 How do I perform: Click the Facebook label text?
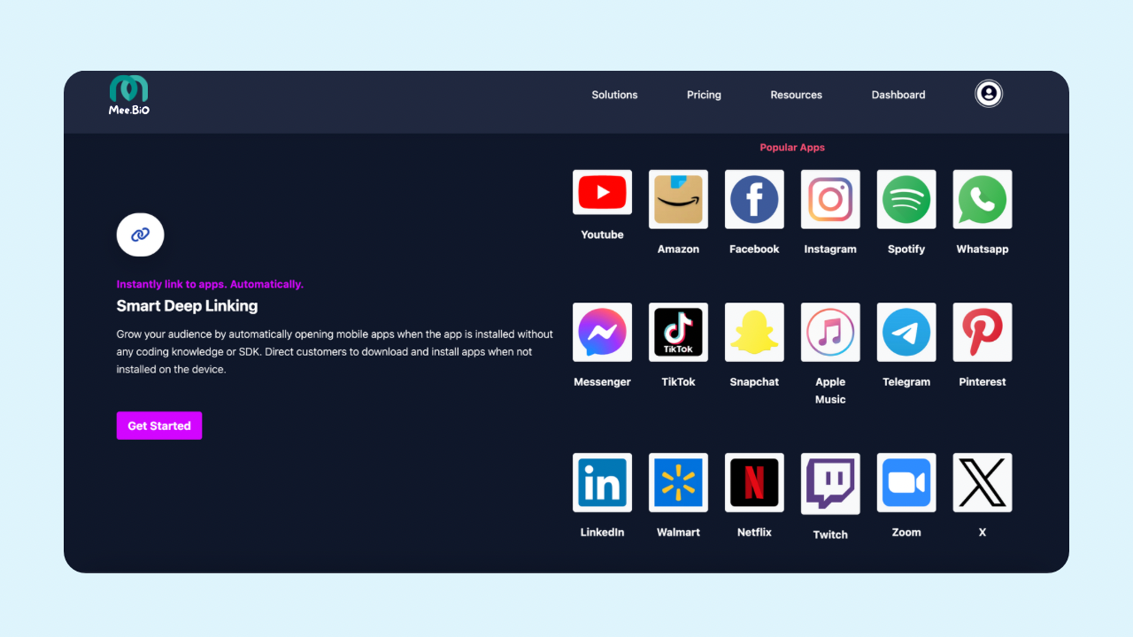click(754, 249)
